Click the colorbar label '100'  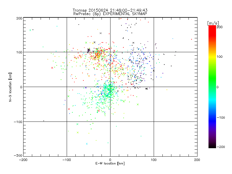(220, 57)
